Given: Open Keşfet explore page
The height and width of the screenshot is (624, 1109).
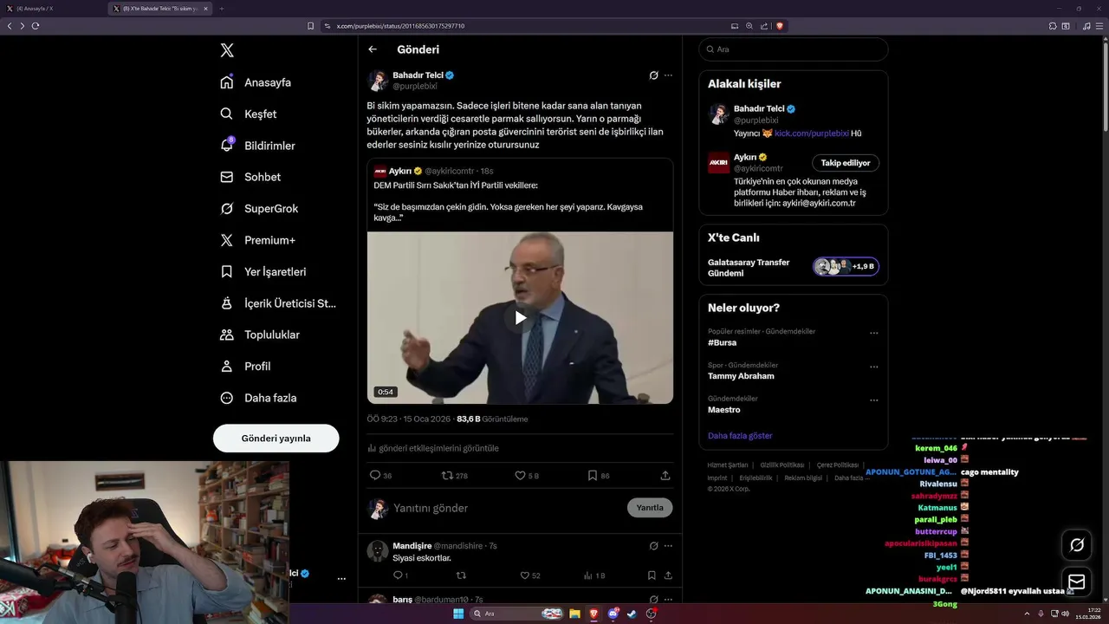Looking at the screenshot, I should click(249, 114).
